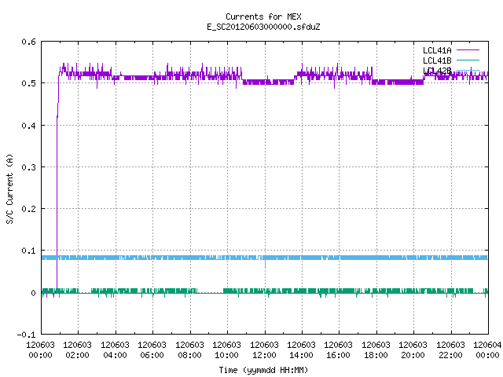Viewport: 503px width, 377px height.
Task: Click the 0 y-axis tick label
Action: pyautogui.click(x=33, y=293)
